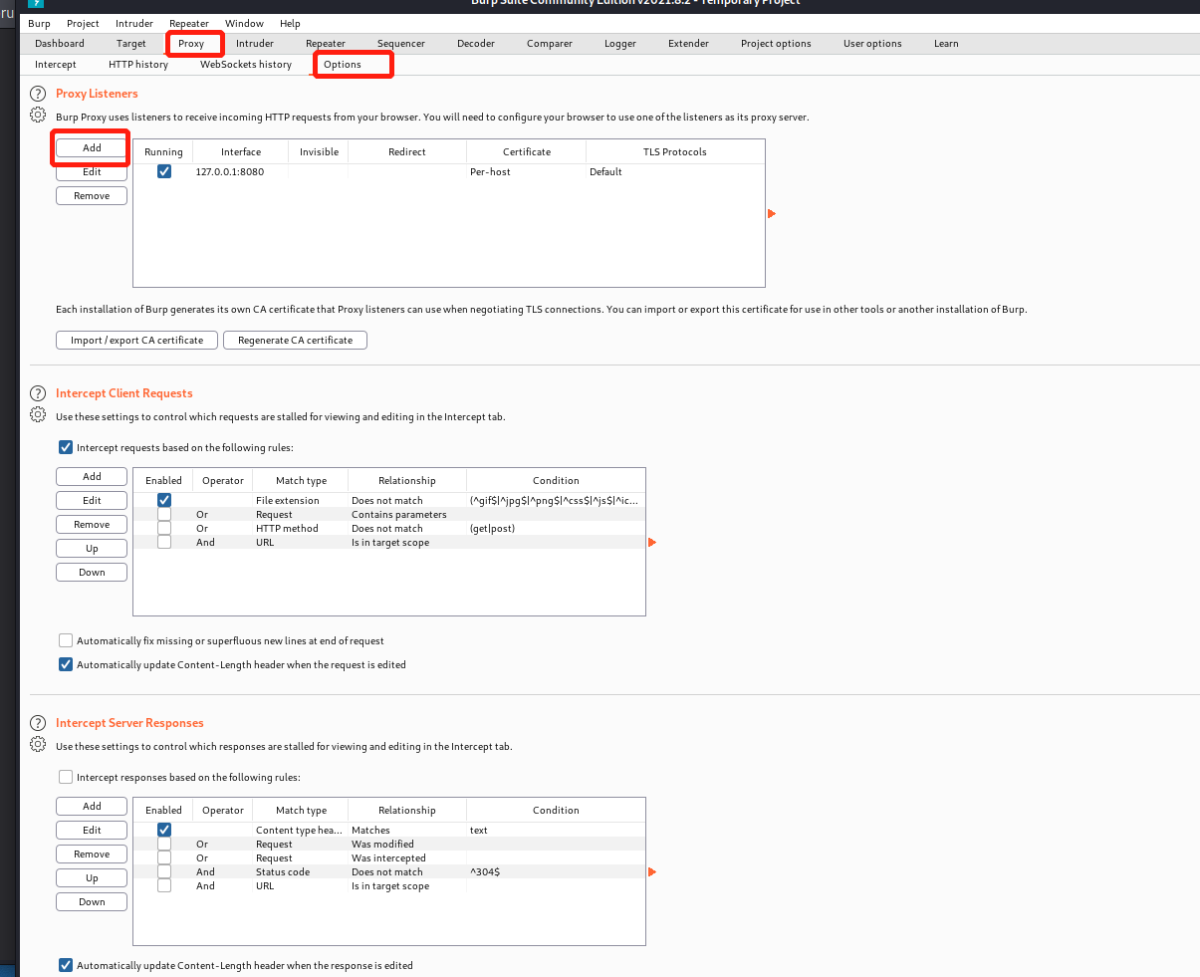
Task: Open Intercept Client Requests gear icon
Action: (38, 415)
